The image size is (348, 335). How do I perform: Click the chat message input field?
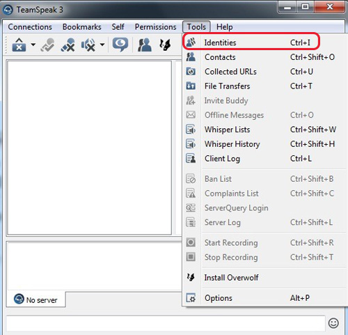pos(166,323)
